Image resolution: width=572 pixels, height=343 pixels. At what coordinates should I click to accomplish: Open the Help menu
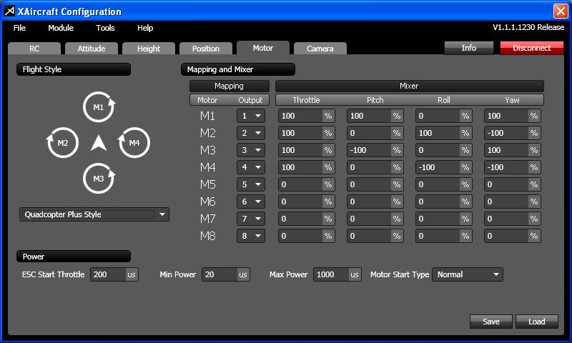coord(145,28)
